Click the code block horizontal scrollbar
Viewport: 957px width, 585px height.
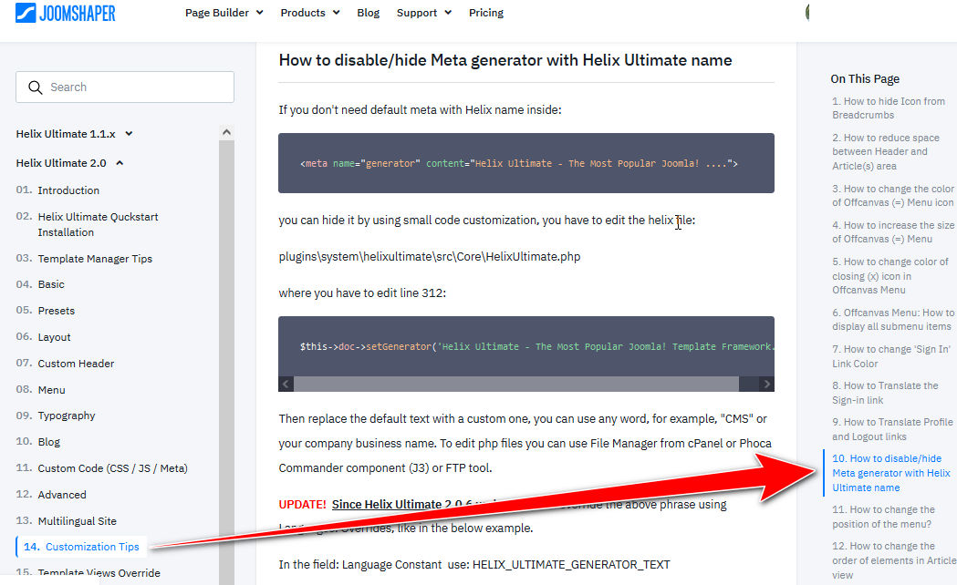tap(516, 384)
